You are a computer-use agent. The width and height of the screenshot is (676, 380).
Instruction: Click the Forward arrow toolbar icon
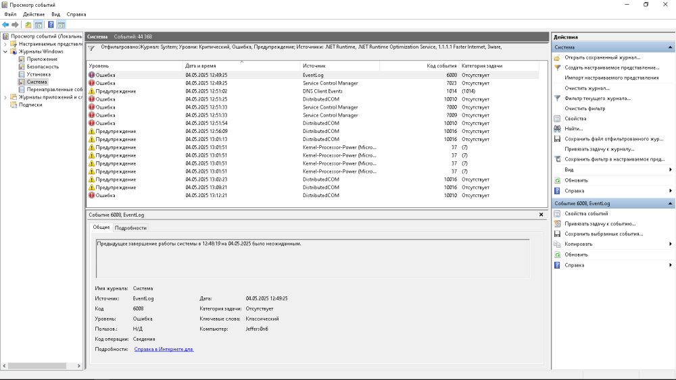tap(15, 24)
